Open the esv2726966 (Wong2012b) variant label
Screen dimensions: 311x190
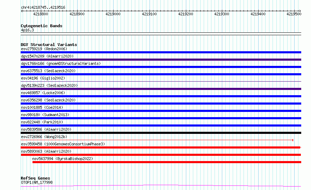coord(44,137)
